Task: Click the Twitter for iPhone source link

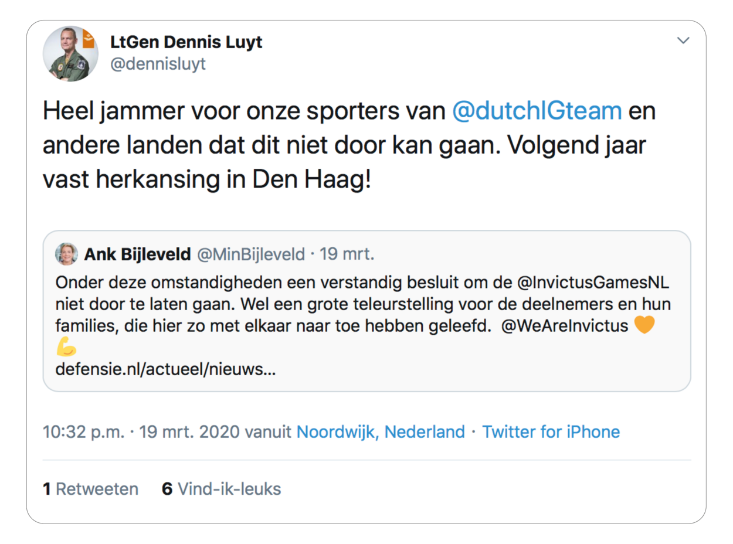Action: pyautogui.click(x=551, y=432)
